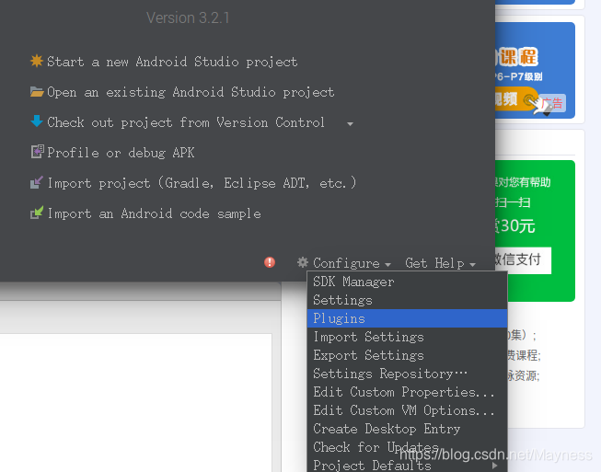Select Plugins in the Configure menu

click(407, 318)
